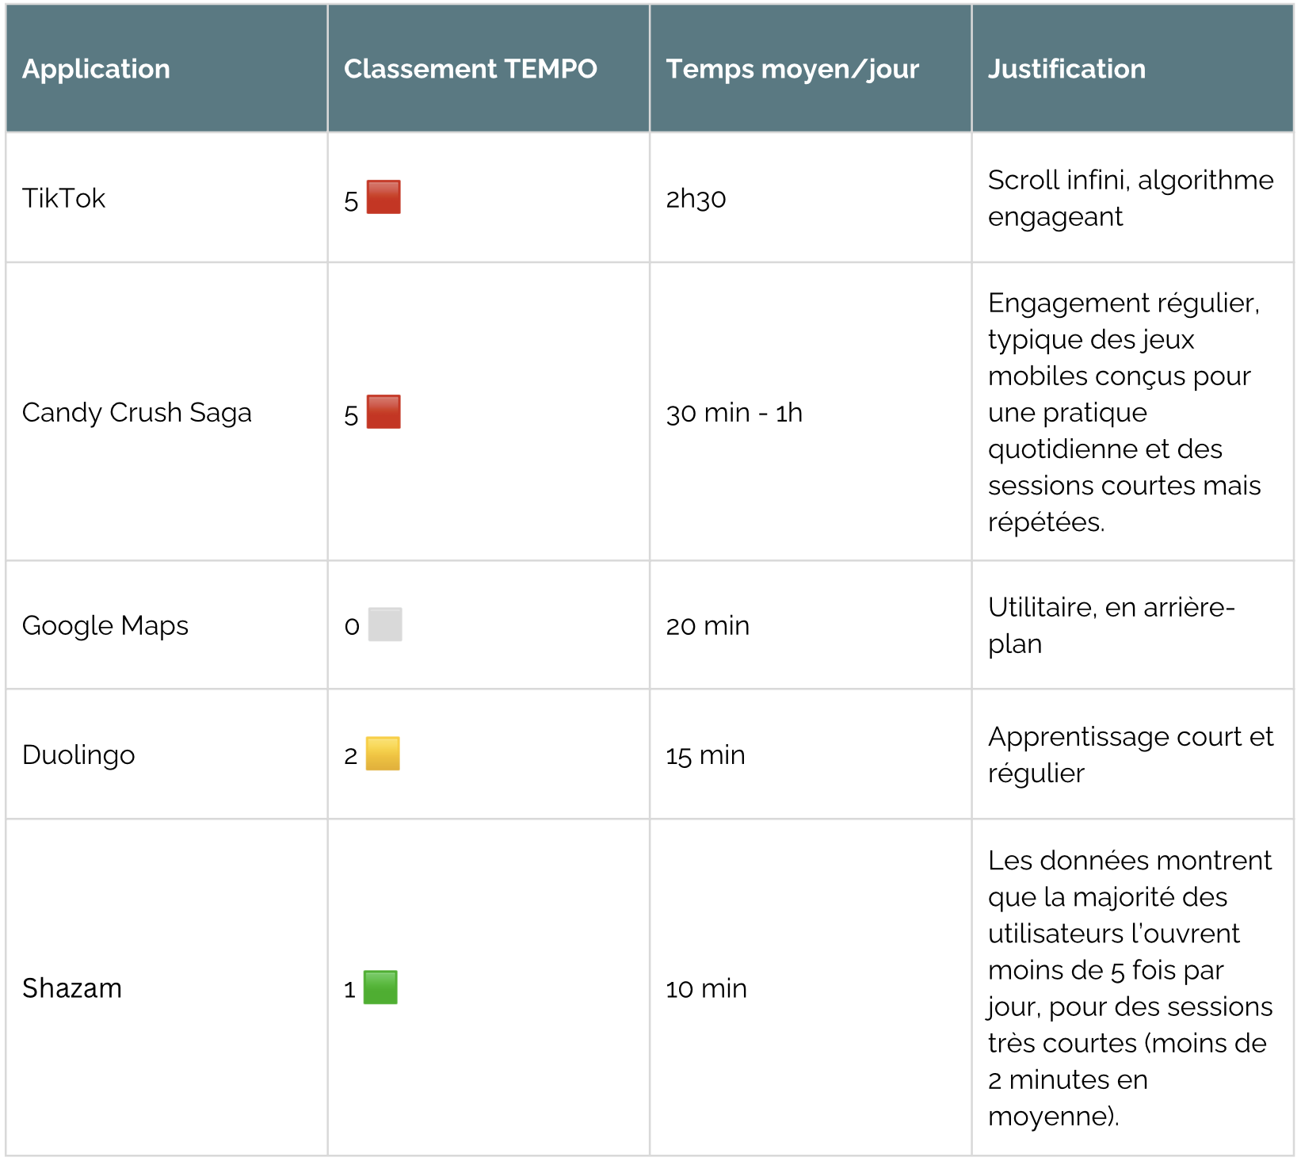Click the red square beside Candy Crush Saga's rating
Image resolution: width=1301 pixels, height=1165 pixels.
(x=383, y=412)
